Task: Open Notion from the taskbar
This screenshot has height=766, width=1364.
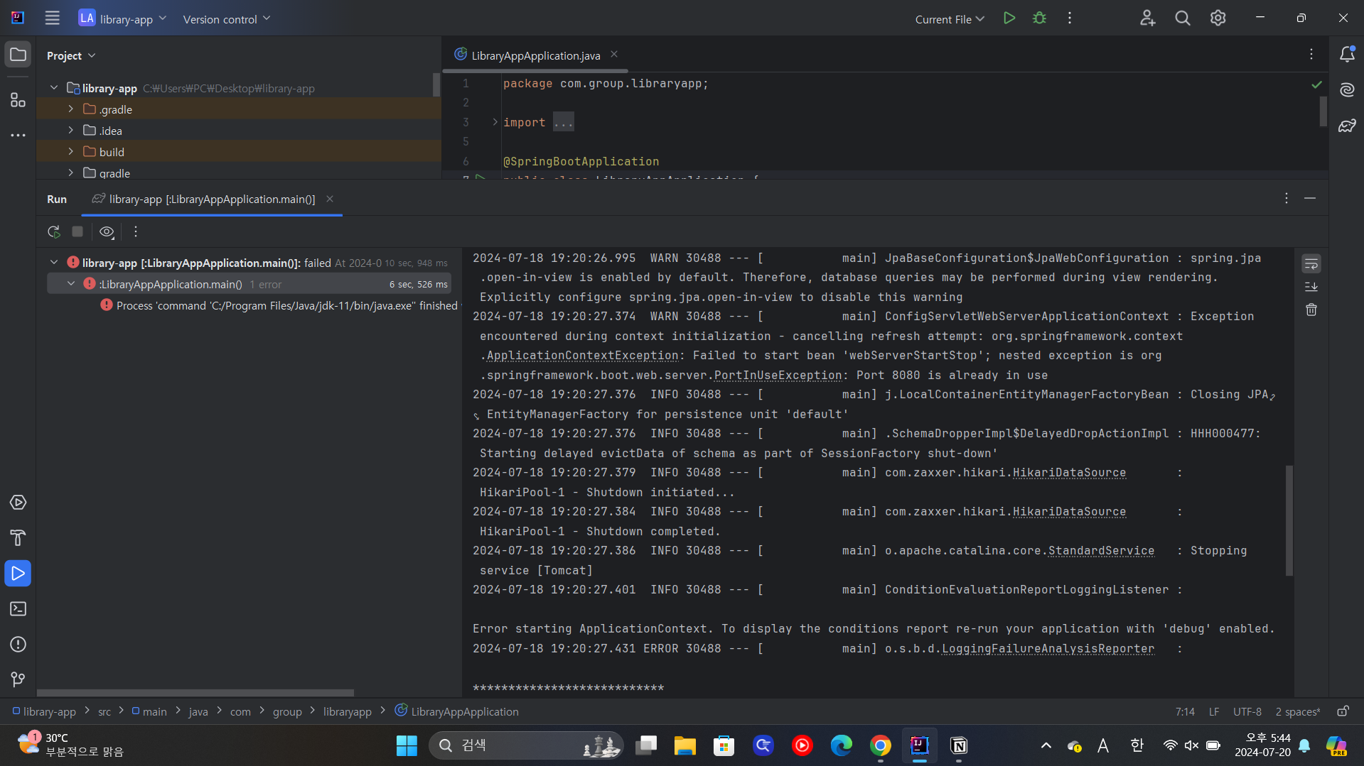Action: click(958, 745)
